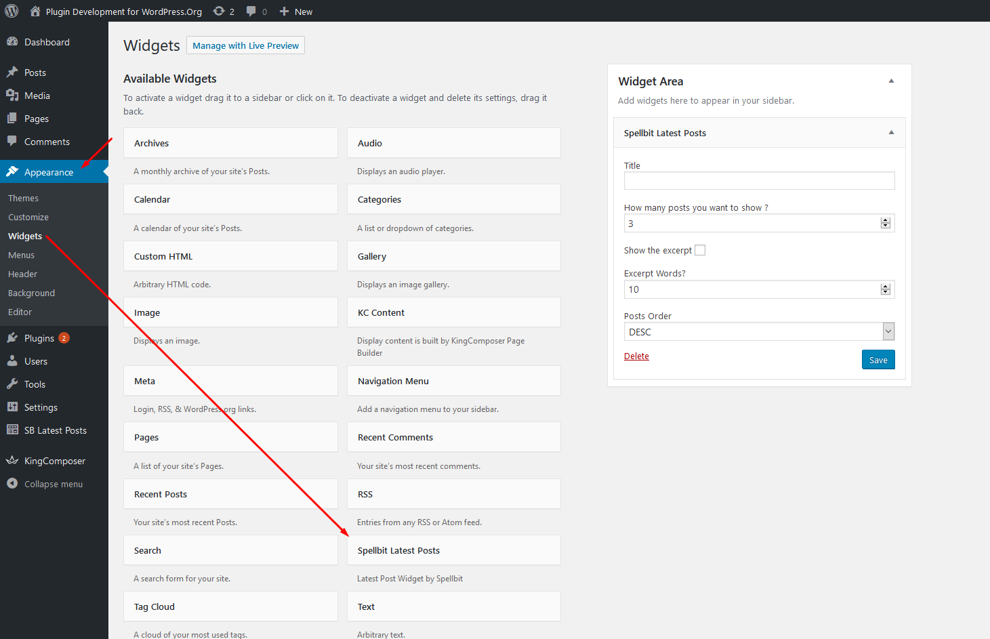The image size is (990, 639).
Task: Click the KingComposer crown icon
Action: pos(12,461)
